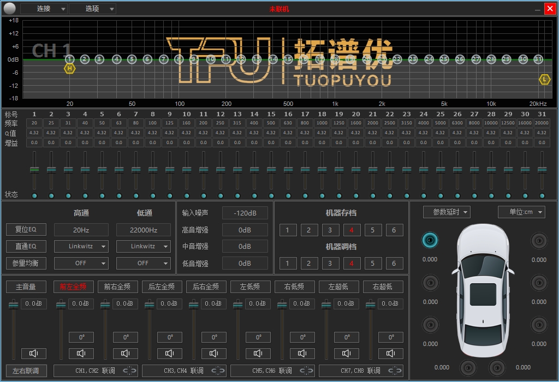The height and width of the screenshot is (382, 559).
Task: Click the yellow L low-pass marker on the graph
Action: point(544,80)
